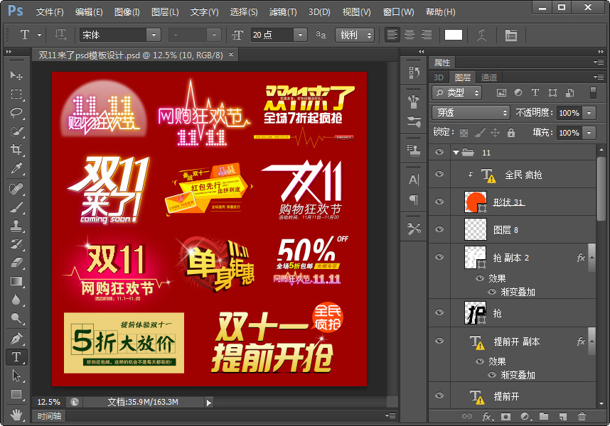Click the 12.5% zoom level field
The width and height of the screenshot is (610, 426).
[x=48, y=402]
